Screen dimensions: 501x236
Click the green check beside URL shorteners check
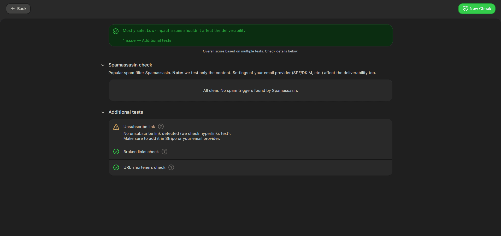[x=116, y=167]
